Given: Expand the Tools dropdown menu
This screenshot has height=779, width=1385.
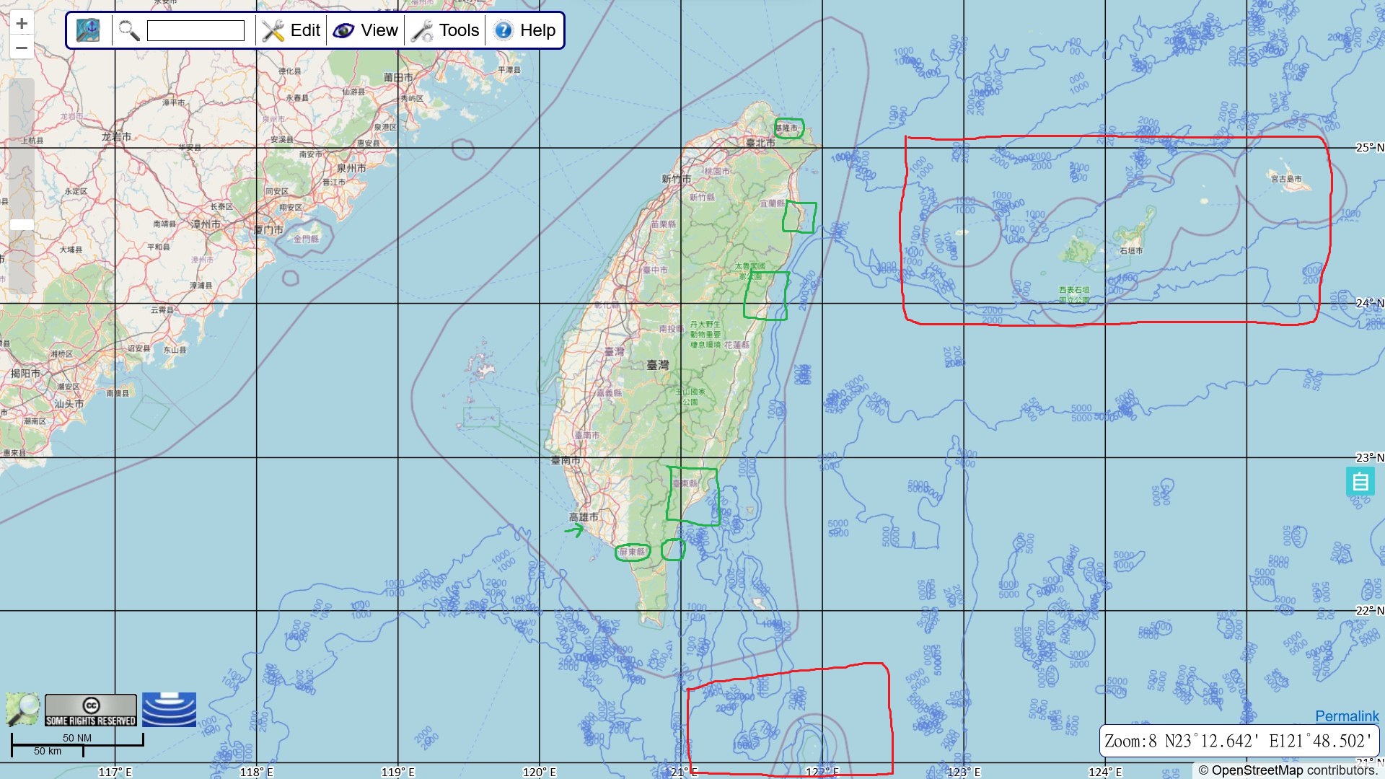Looking at the screenshot, I should (459, 30).
